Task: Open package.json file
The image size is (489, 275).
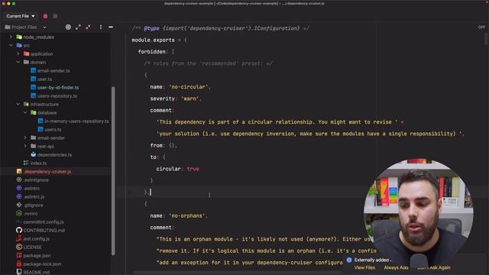Action: click(37, 256)
